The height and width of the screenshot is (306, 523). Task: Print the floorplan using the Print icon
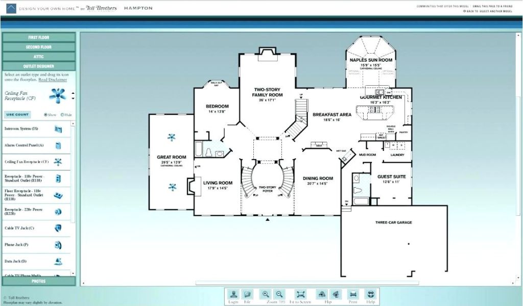[x=353, y=294]
